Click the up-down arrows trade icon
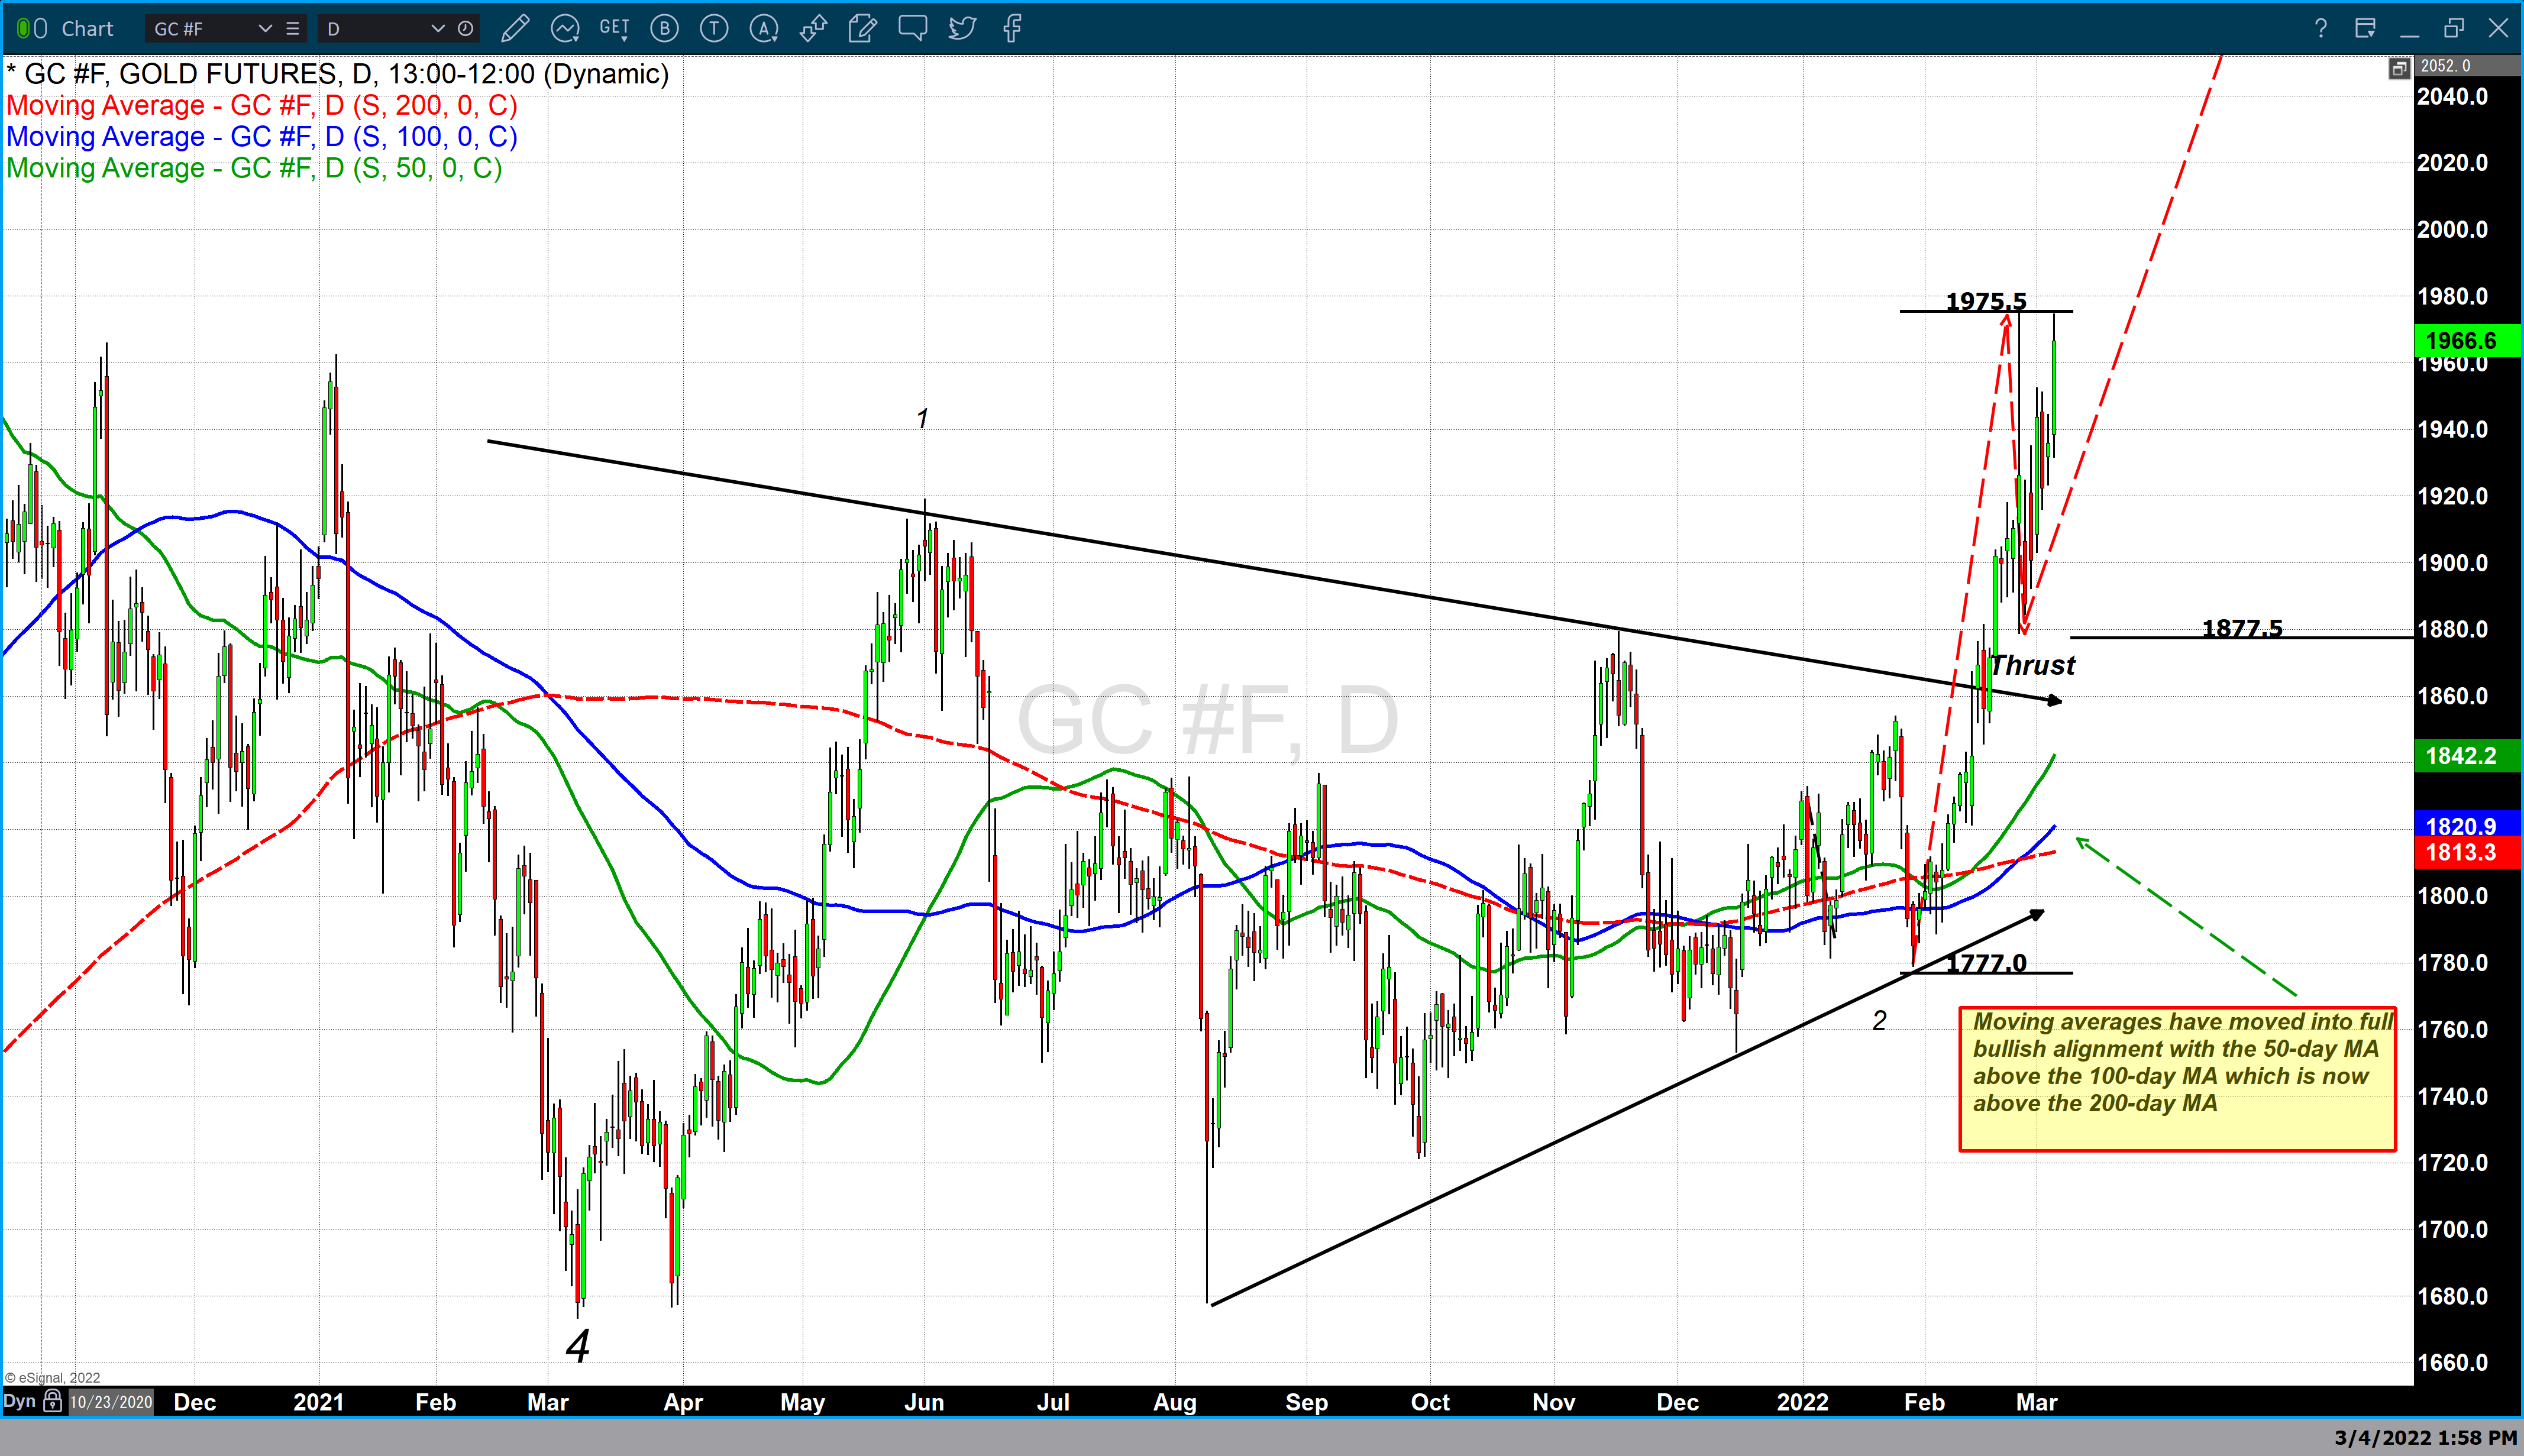Image resolution: width=2524 pixels, height=1456 pixels. click(x=813, y=29)
